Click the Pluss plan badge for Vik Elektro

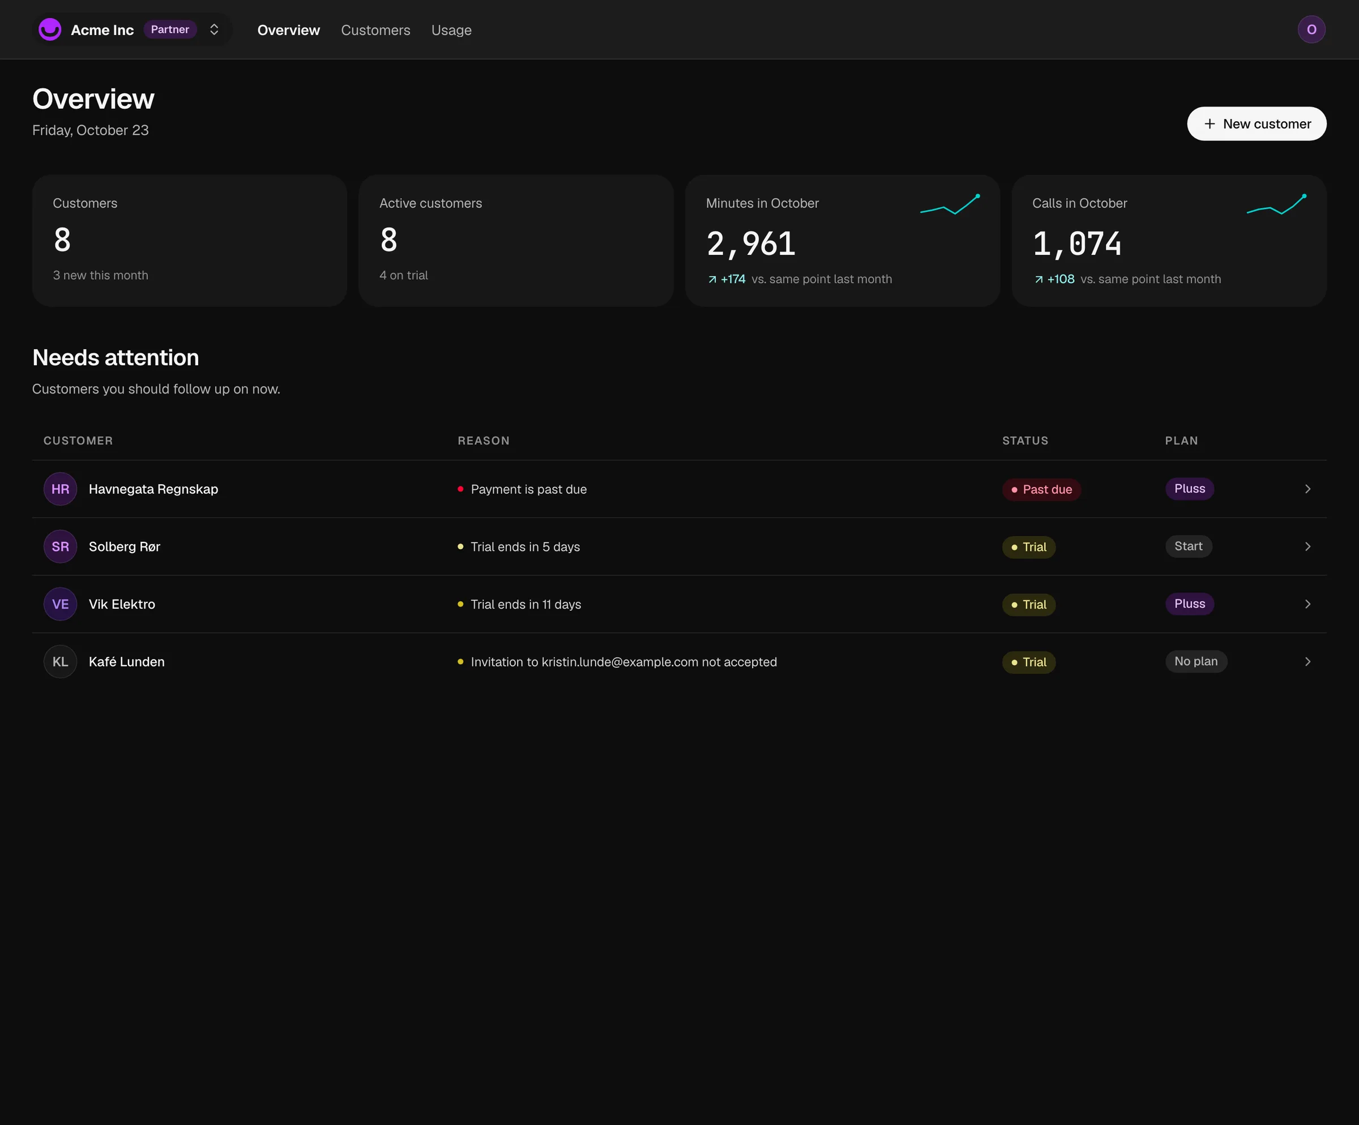click(x=1190, y=604)
